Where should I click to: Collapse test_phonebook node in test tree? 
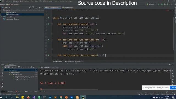[x=7, y=72]
